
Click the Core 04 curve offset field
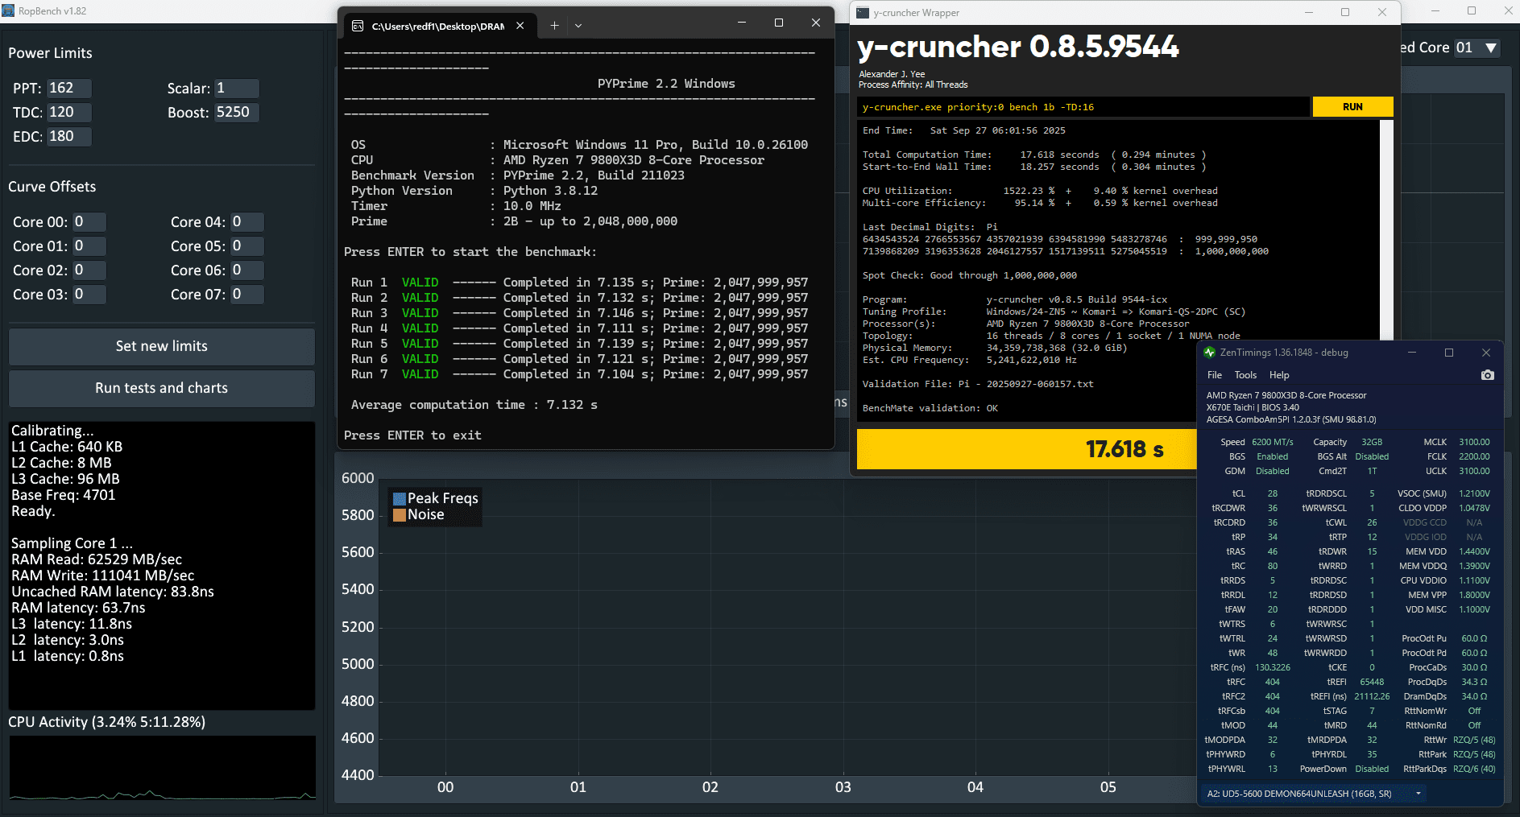click(246, 221)
